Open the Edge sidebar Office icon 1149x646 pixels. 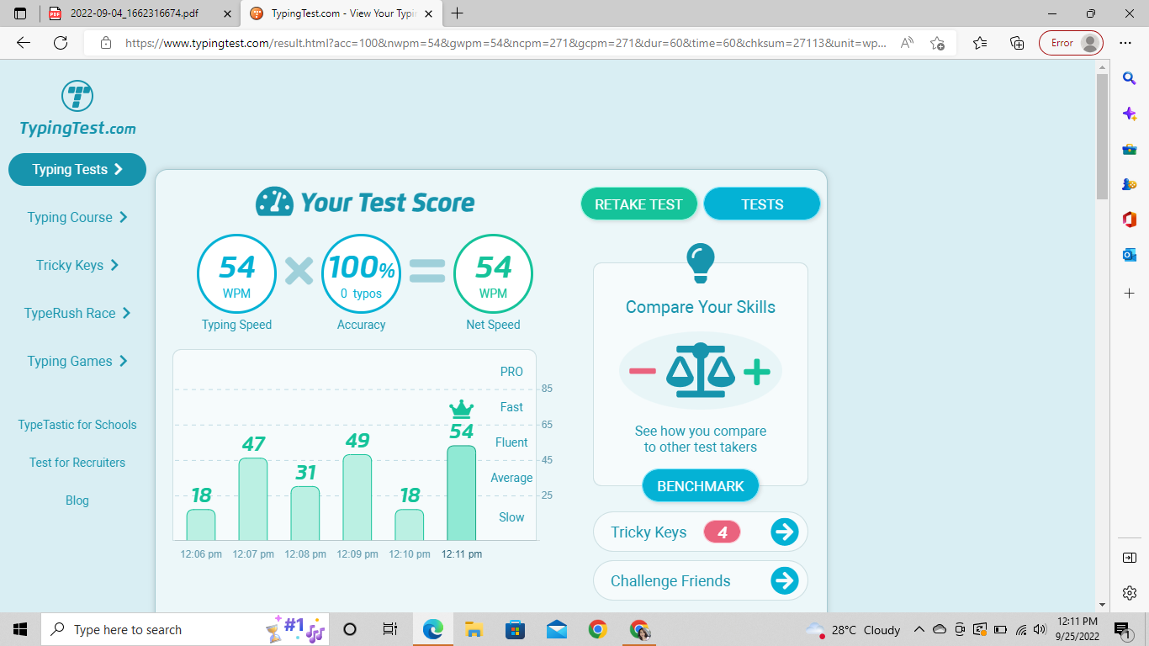pos(1130,220)
